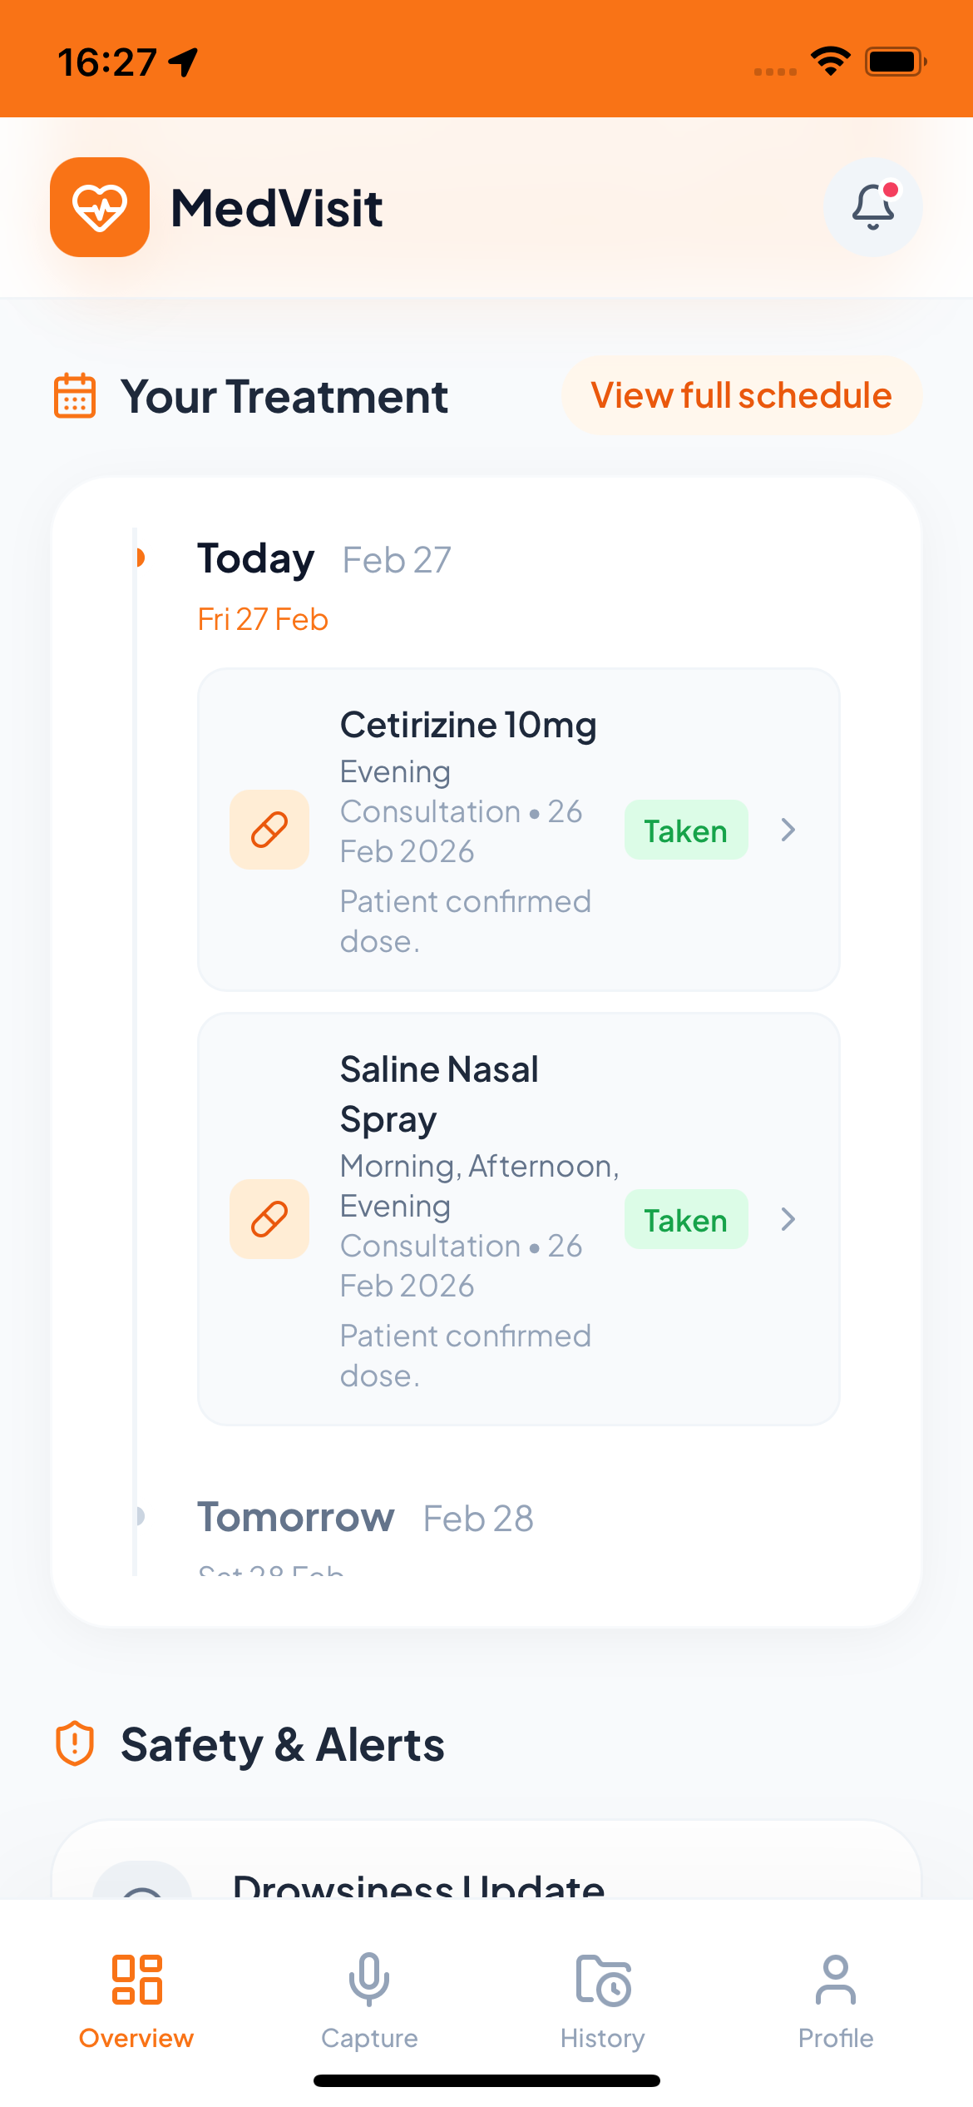Tap the calendar icon beside Your Treatment
Image resolution: width=973 pixels, height=2107 pixels.
click(x=75, y=396)
